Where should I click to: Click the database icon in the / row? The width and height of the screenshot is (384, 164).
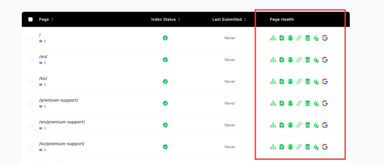[x=307, y=38]
